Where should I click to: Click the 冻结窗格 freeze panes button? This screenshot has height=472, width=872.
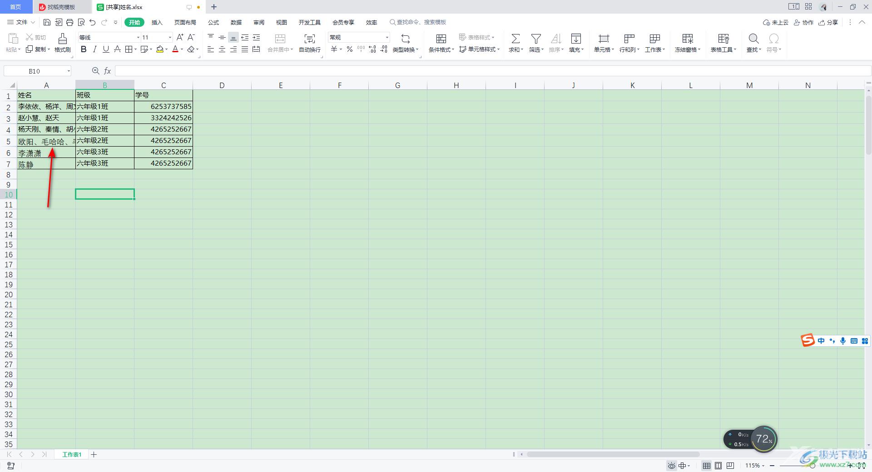pyautogui.click(x=688, y=43)
